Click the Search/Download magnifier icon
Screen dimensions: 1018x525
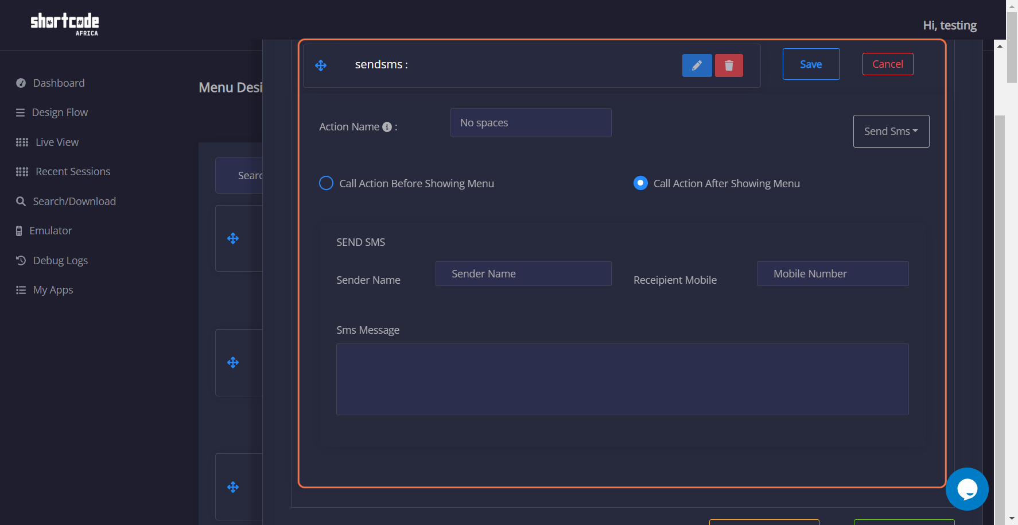21,202
